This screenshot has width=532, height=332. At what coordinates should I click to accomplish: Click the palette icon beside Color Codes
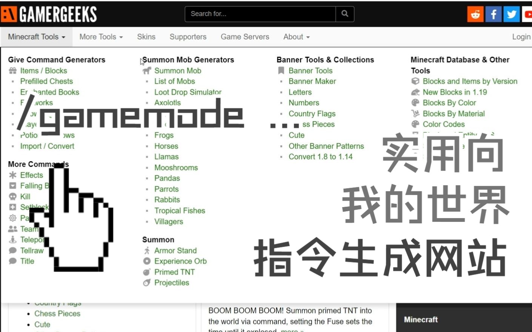coord(415,124)
